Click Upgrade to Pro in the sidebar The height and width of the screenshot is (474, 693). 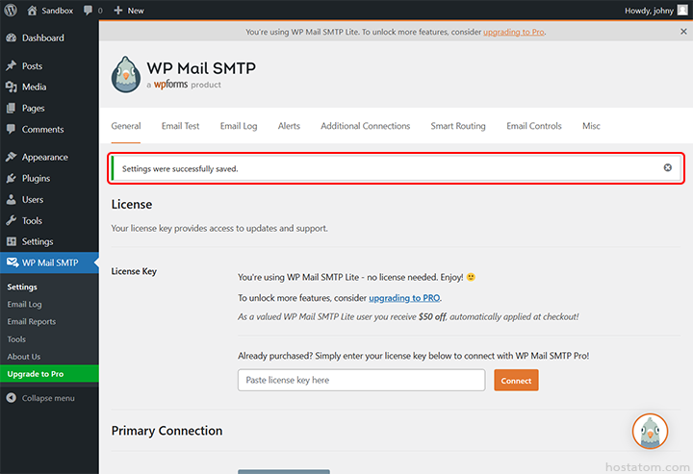36,374
